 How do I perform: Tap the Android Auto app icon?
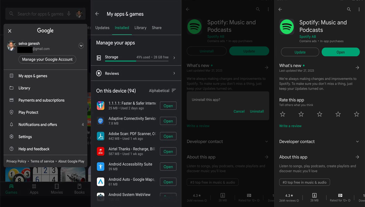[x=100, y=182]
